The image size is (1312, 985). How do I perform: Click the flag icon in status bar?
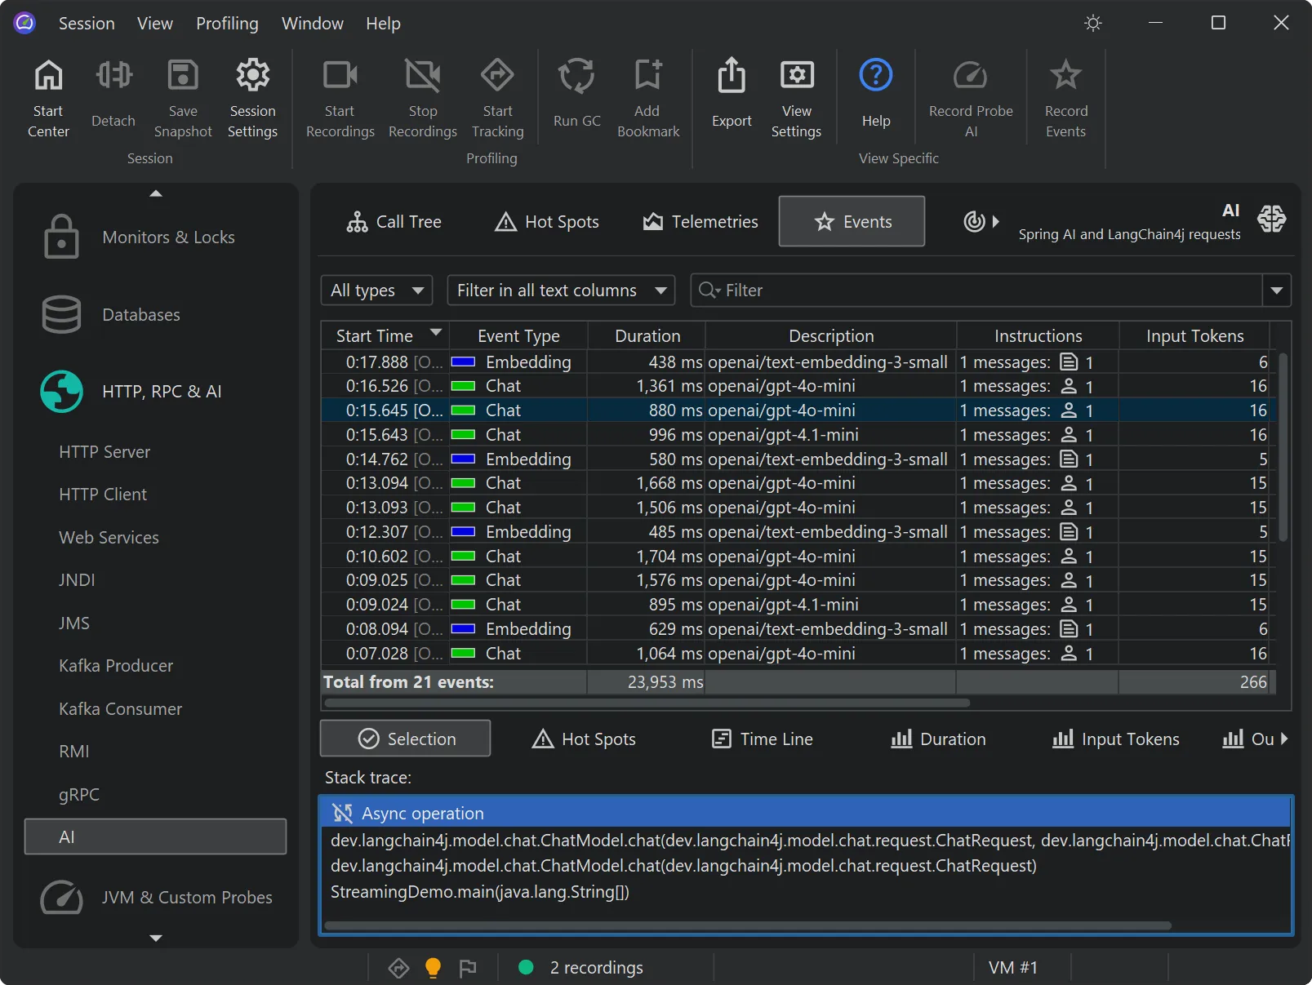tap(468, 968)
